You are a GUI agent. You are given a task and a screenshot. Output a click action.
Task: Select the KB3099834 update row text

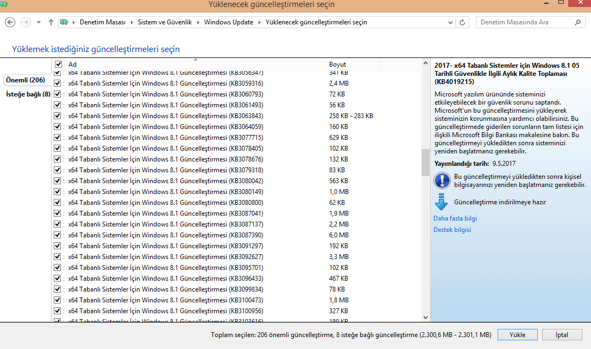[x=166, y=289]
